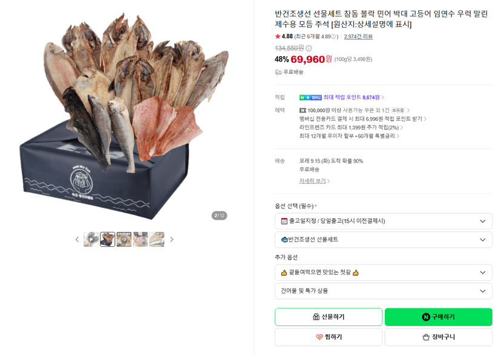
Task: Click the shopping bag icon on 장바구니
Action: [426, 337]
